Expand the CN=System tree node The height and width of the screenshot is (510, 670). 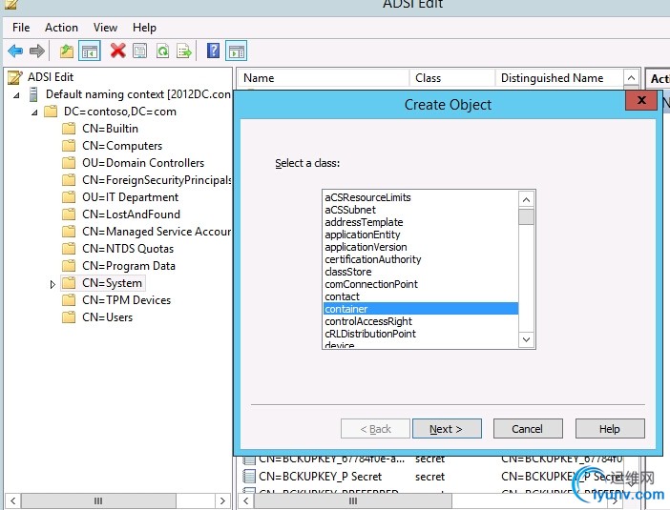coord(53,284)
